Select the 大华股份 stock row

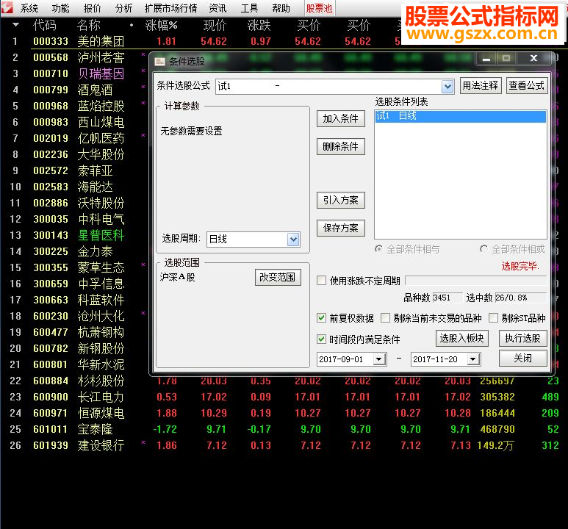(x=101, y=154)
